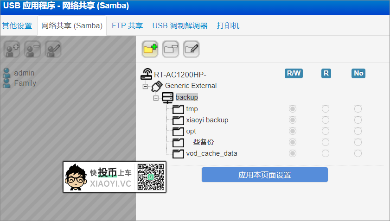This screenshot has height=221, width=390.
Task: Click the rename folder pencil icon
Action: click(x=191, y=49)
